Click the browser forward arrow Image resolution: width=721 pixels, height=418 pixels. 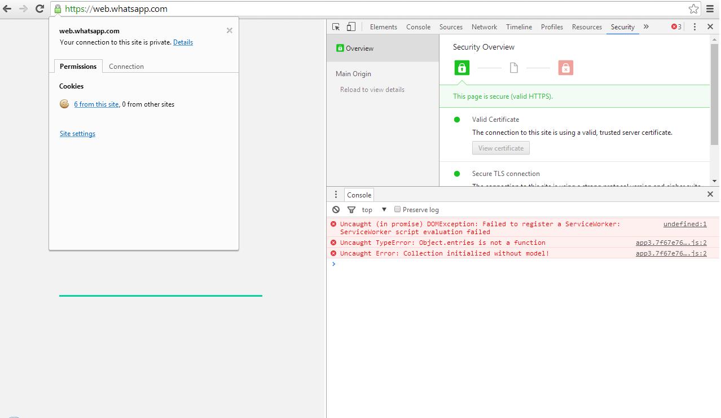tap(23, 8)
